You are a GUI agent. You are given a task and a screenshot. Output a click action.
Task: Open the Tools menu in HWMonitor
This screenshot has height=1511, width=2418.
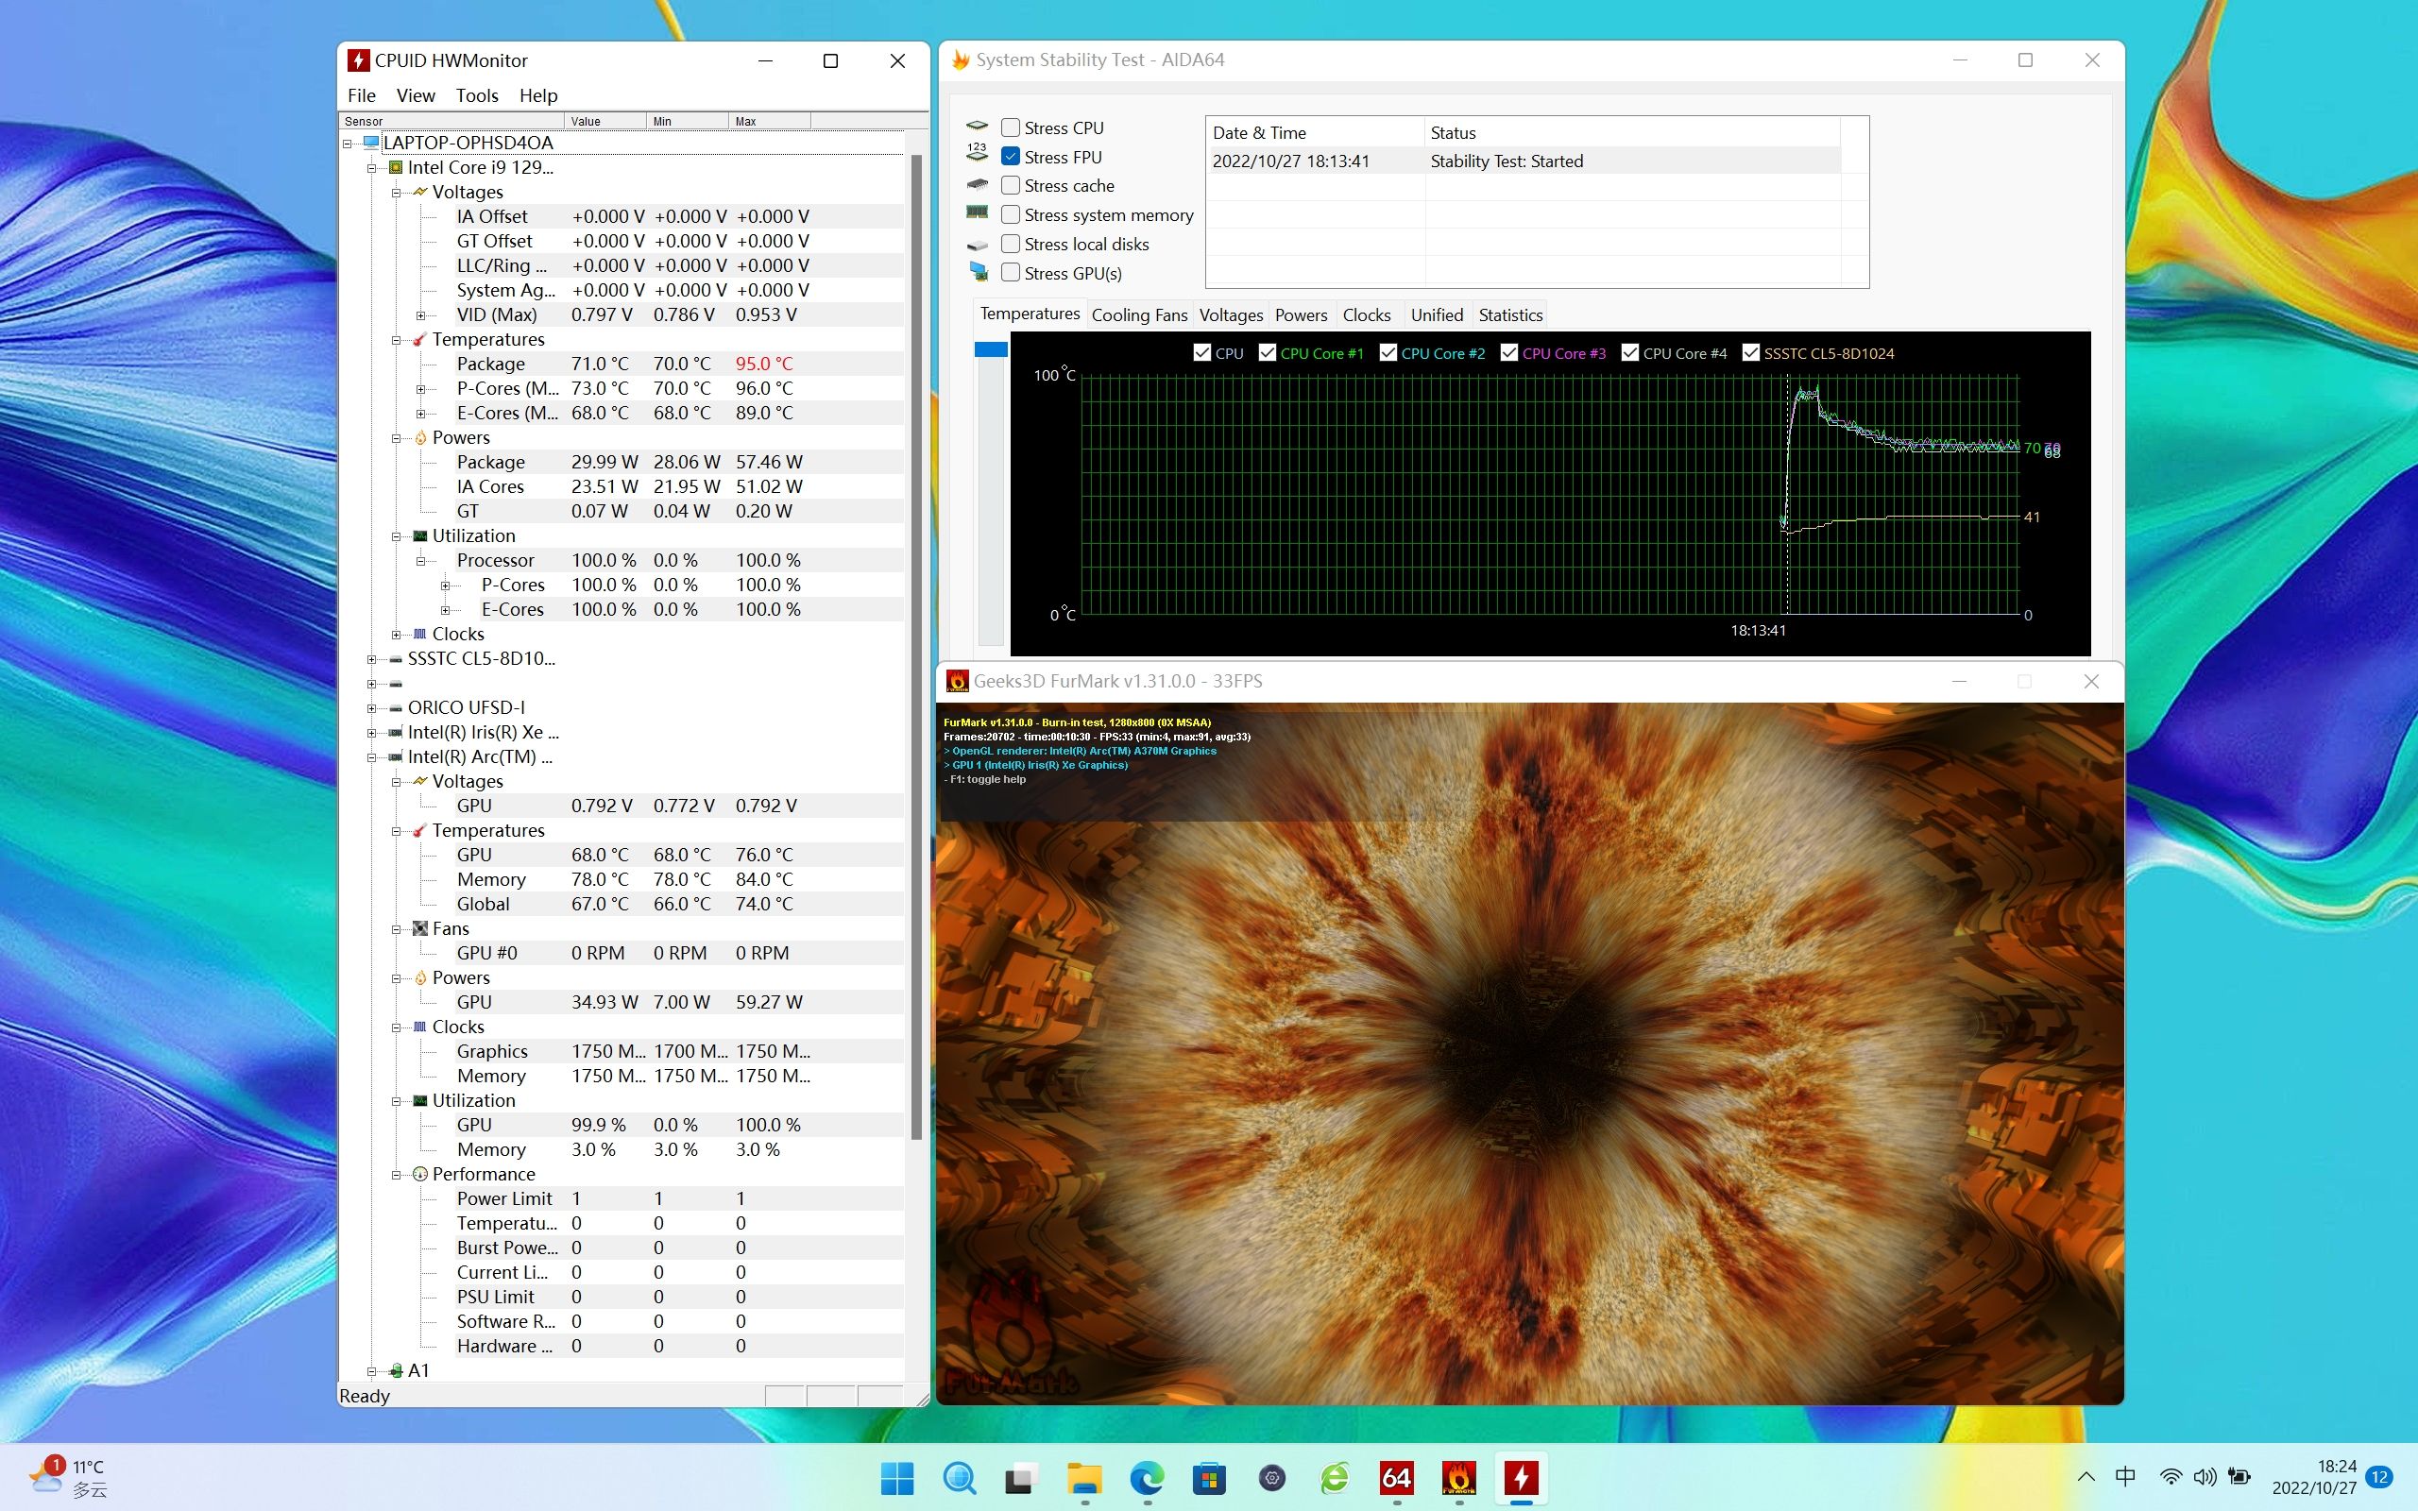coord(477,96)
